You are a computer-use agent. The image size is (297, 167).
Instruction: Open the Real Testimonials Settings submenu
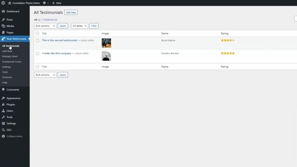tap(6, 67)
